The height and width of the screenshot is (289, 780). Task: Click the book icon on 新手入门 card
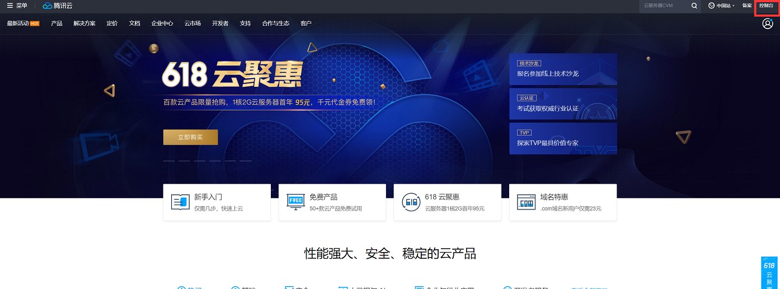[x=180, y=202]
